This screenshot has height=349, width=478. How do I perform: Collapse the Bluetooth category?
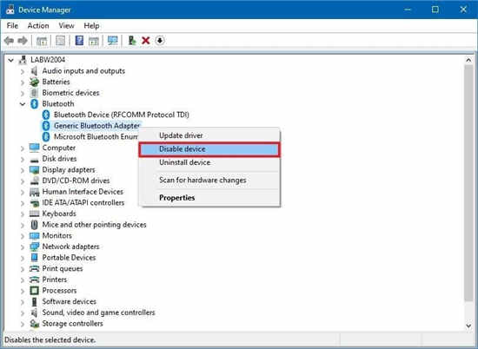pyautogui.click(x=23, y=104)
